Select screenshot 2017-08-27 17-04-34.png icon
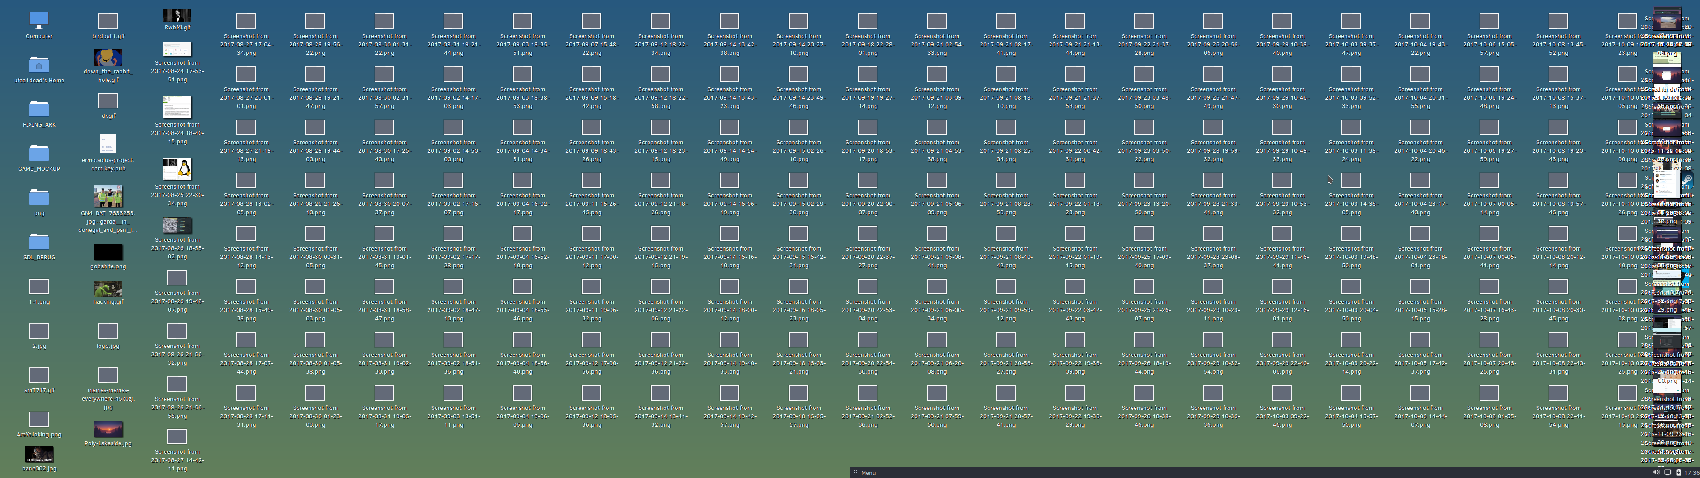This screenshot has height=478, width=1700. [246, 21]
